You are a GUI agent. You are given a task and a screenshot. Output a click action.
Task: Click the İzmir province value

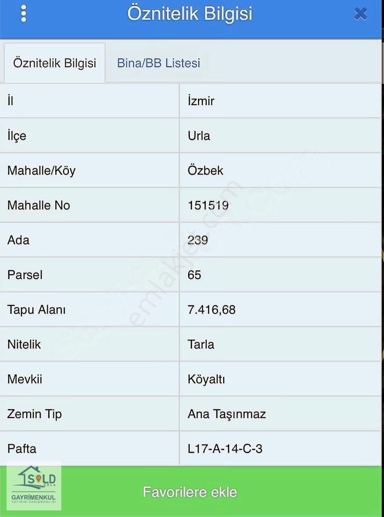click(201, 101)
